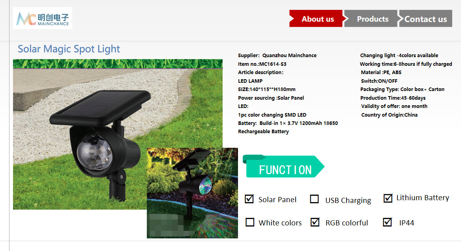Enable the USB Charging checkbox
The image size is (461, 251).
click(314, 199)
